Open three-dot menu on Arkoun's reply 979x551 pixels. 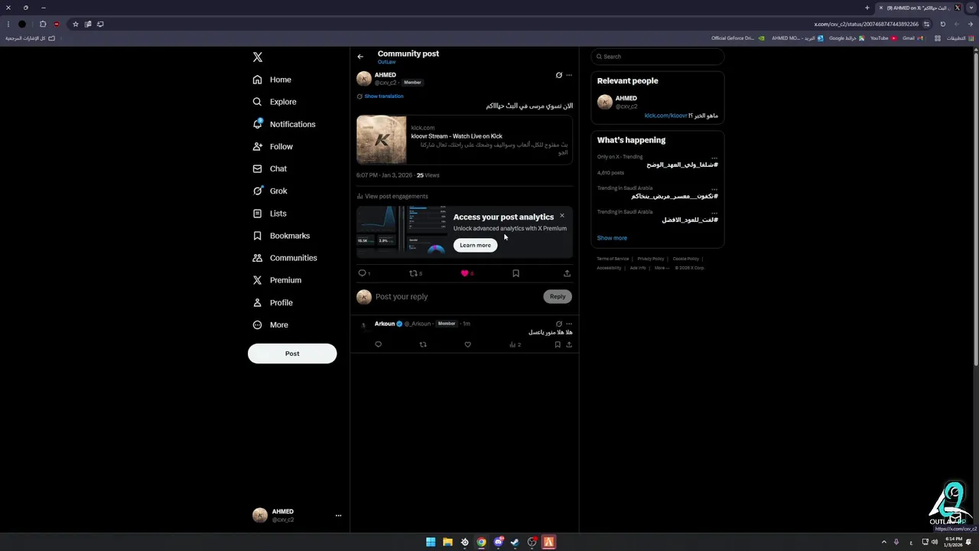[568, 324]
